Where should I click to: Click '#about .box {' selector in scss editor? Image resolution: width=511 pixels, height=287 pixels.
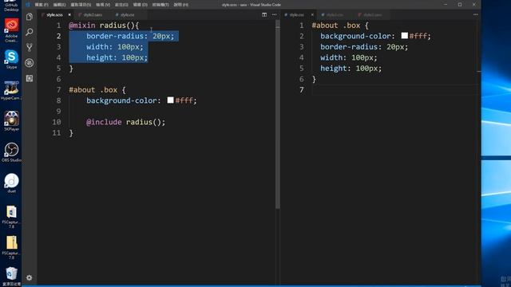click(x=97, y=90)
